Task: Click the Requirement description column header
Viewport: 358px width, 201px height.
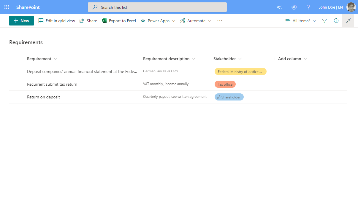Action: click(x=166, y=59)
